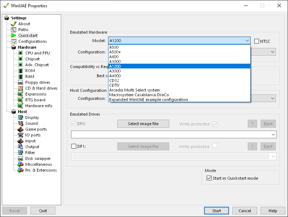
Task: Click the Host section disk icon
Action: [x=14, y=112]
